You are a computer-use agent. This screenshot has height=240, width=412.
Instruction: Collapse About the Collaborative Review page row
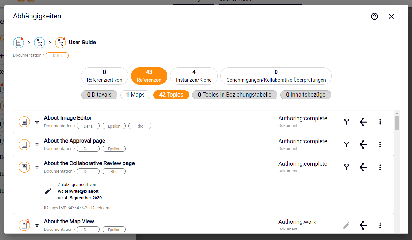89,163
